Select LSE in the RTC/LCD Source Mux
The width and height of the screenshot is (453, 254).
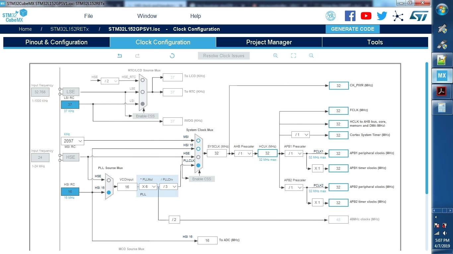143,92
